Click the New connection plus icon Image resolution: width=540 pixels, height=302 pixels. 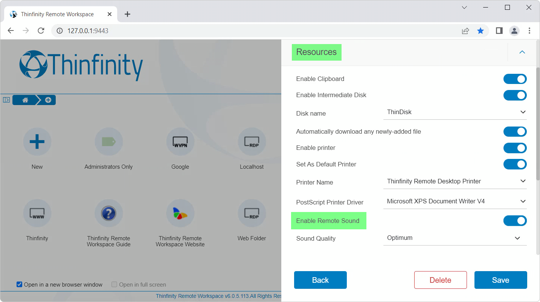tap(37, 142)
